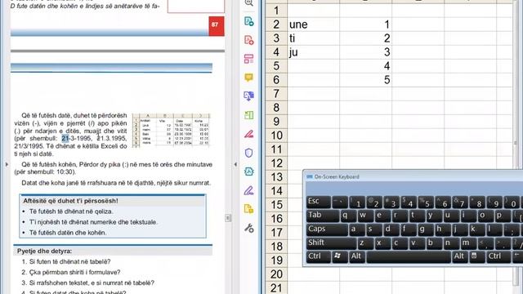Open the Organize Pages tool (green icon)
523x294 pixels.
(x=248, y=115)
